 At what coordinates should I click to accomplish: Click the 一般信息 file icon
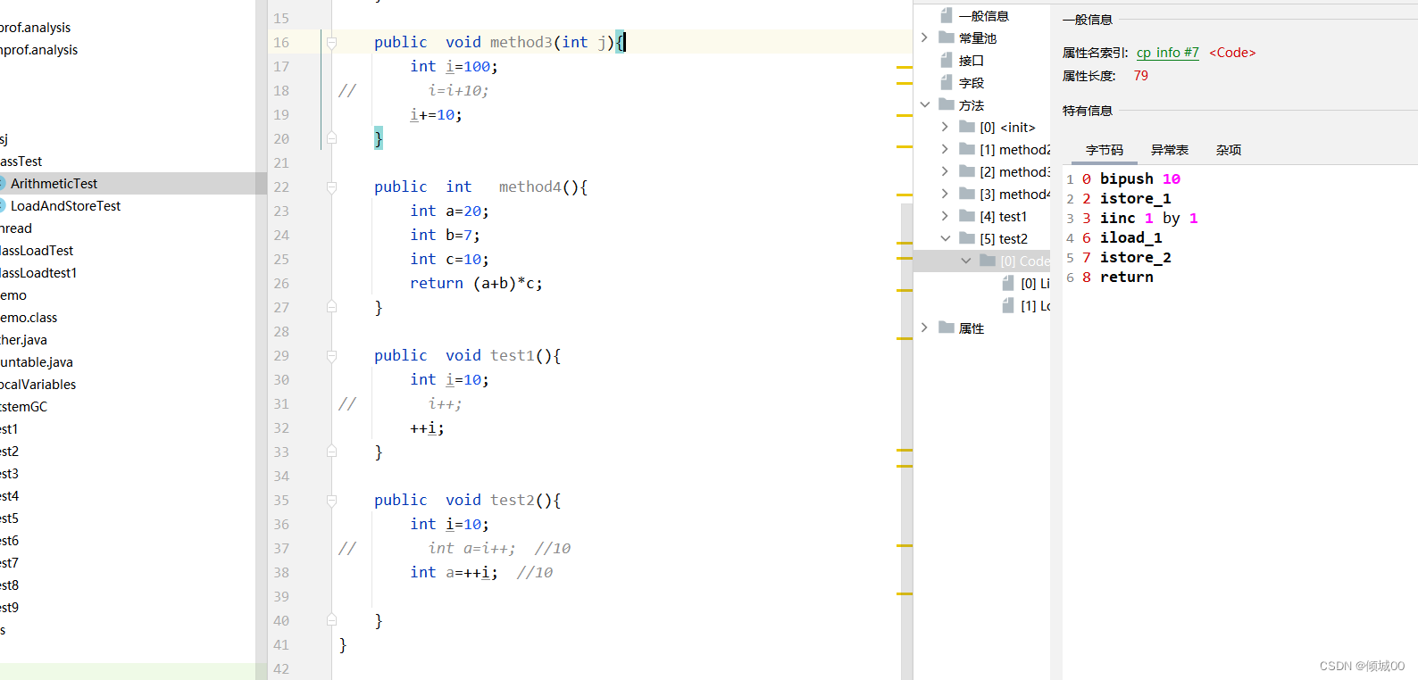pyautogui.click(x=947, y=15)
